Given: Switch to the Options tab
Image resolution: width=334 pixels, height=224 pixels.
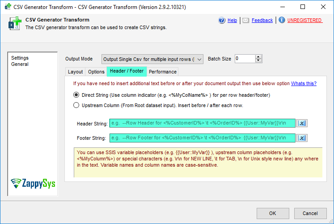Looking at the screenshot, I should (96, 72).
